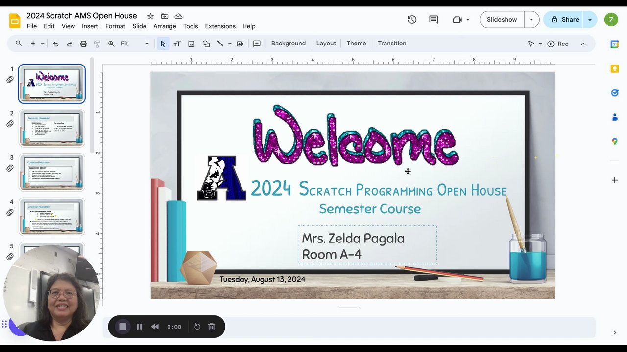The image size is (627, 352).
Task: Open the Help menu
Action: coord(249,26)
